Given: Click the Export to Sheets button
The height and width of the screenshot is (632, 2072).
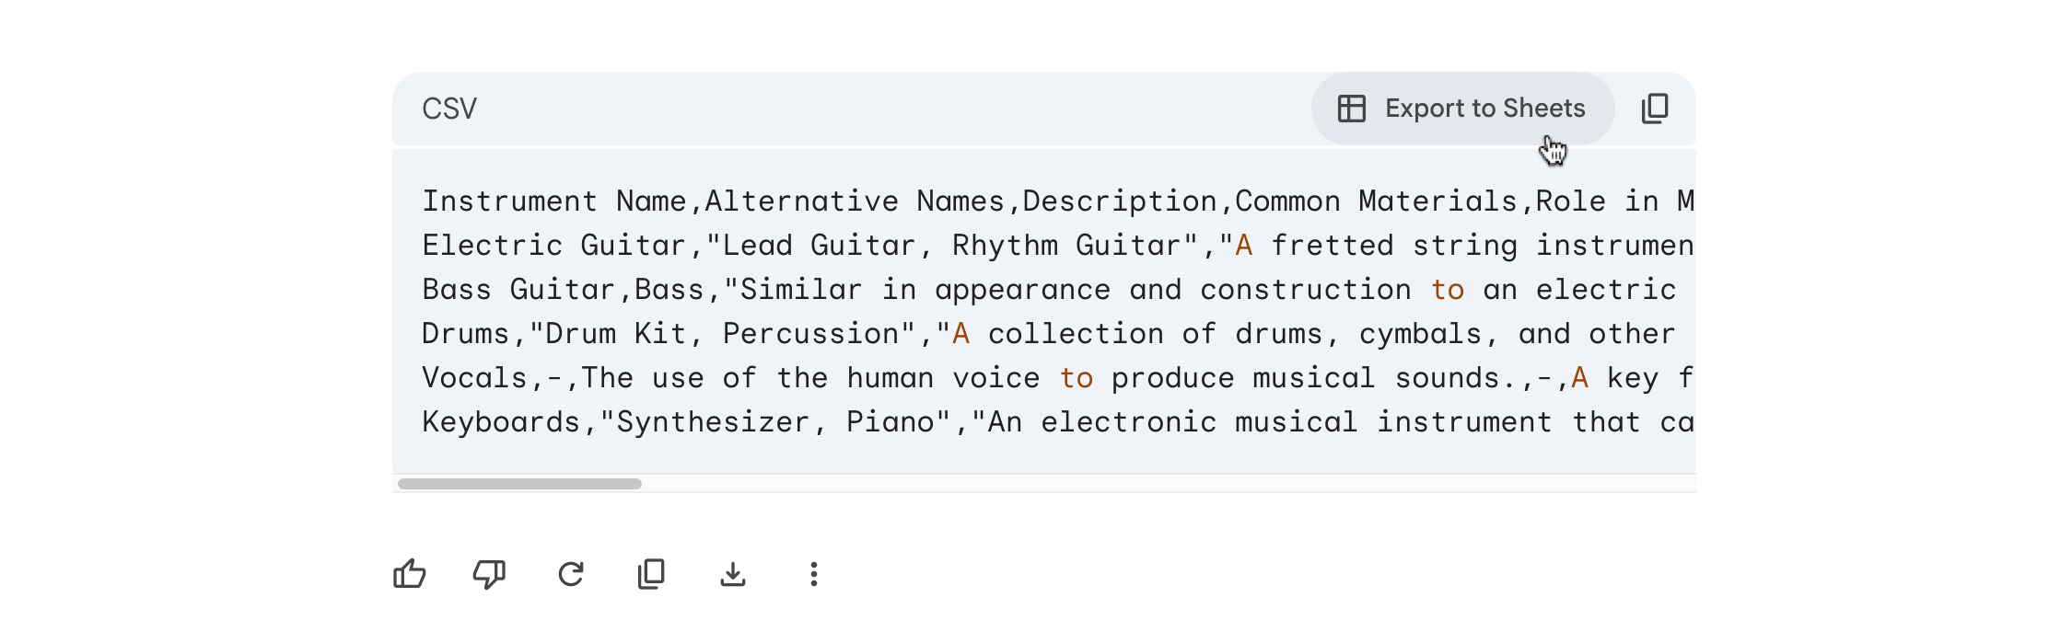Looking at the screenshot, I should tap(1462, 108).
